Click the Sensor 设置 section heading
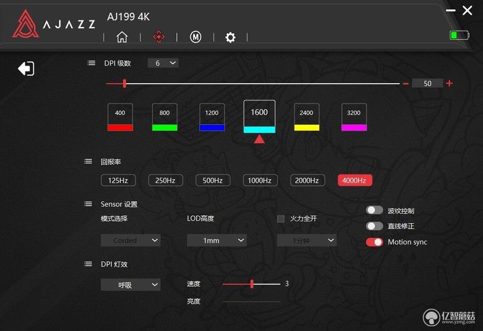 click(x=119, y=204)
